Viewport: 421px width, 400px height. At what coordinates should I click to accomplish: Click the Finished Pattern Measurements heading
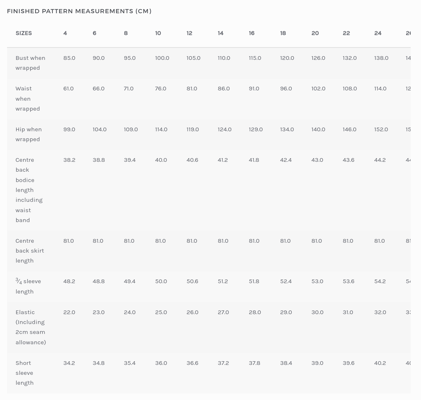pyautogui.click(x=79, y=11)
